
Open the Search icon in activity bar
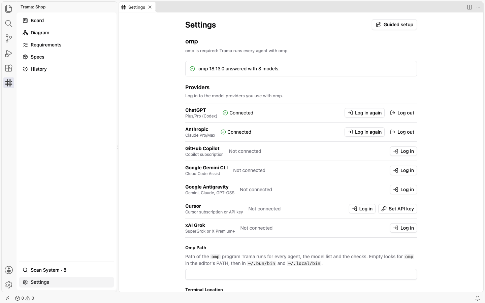[x=9, y=24]
